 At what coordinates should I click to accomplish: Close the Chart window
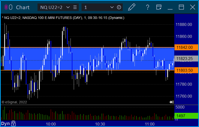192,7
